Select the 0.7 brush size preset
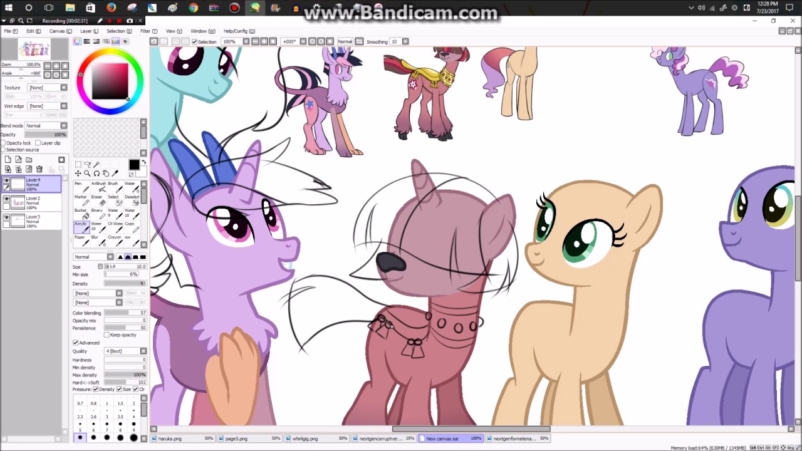This screenshot has width=802, height=451. [x=80, y=401]
